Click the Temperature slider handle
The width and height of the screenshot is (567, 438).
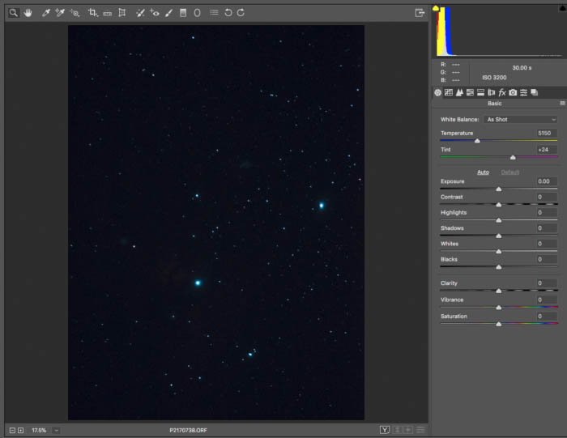(x=477, y=141)
